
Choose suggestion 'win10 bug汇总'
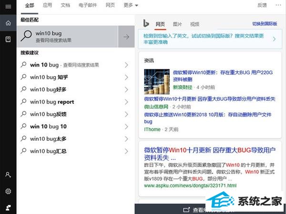[48, 151]
